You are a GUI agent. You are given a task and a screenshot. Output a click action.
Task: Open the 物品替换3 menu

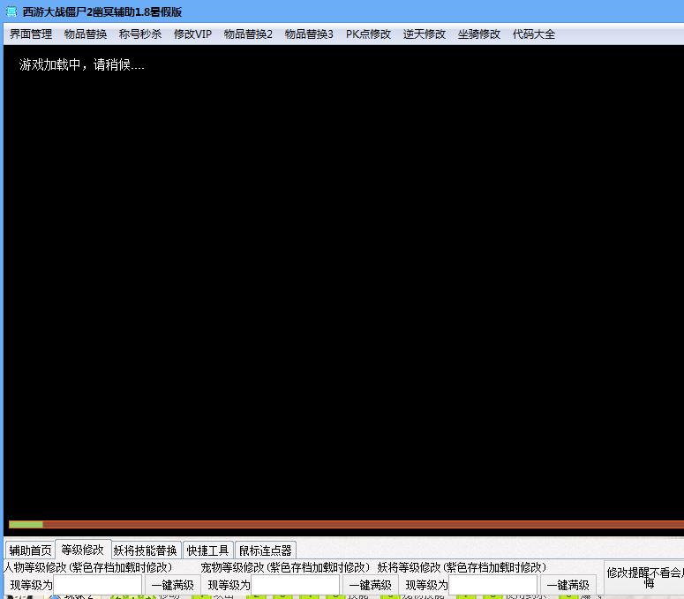click(309, 34)
